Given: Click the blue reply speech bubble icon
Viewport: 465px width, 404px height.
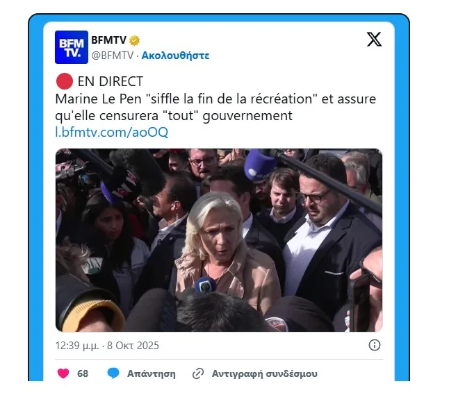Looking at the screenshot, I should click(x=113, y=373).
